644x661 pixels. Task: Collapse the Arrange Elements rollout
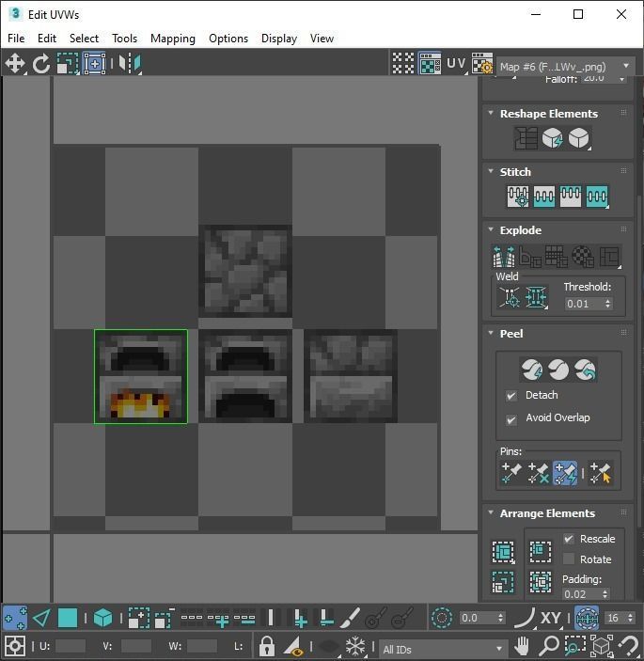tap(491, 513)
